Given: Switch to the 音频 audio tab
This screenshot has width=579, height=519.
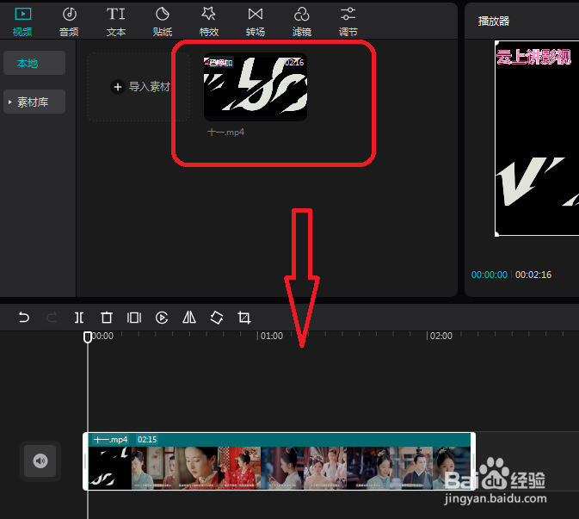Looking at the screenshot, I should click(69, 22).
